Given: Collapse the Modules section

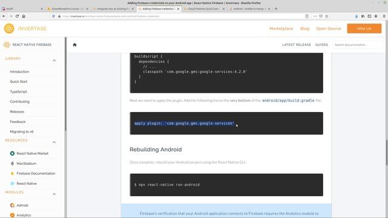Looking at the screenshot, I should (x=54, y=194).
